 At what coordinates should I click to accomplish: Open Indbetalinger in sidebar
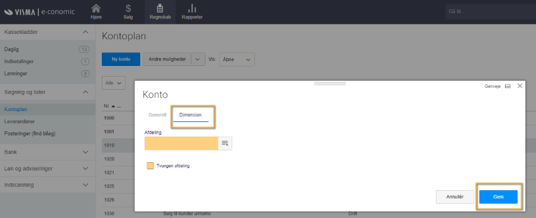pyautogui.click(x=19, y=62)
